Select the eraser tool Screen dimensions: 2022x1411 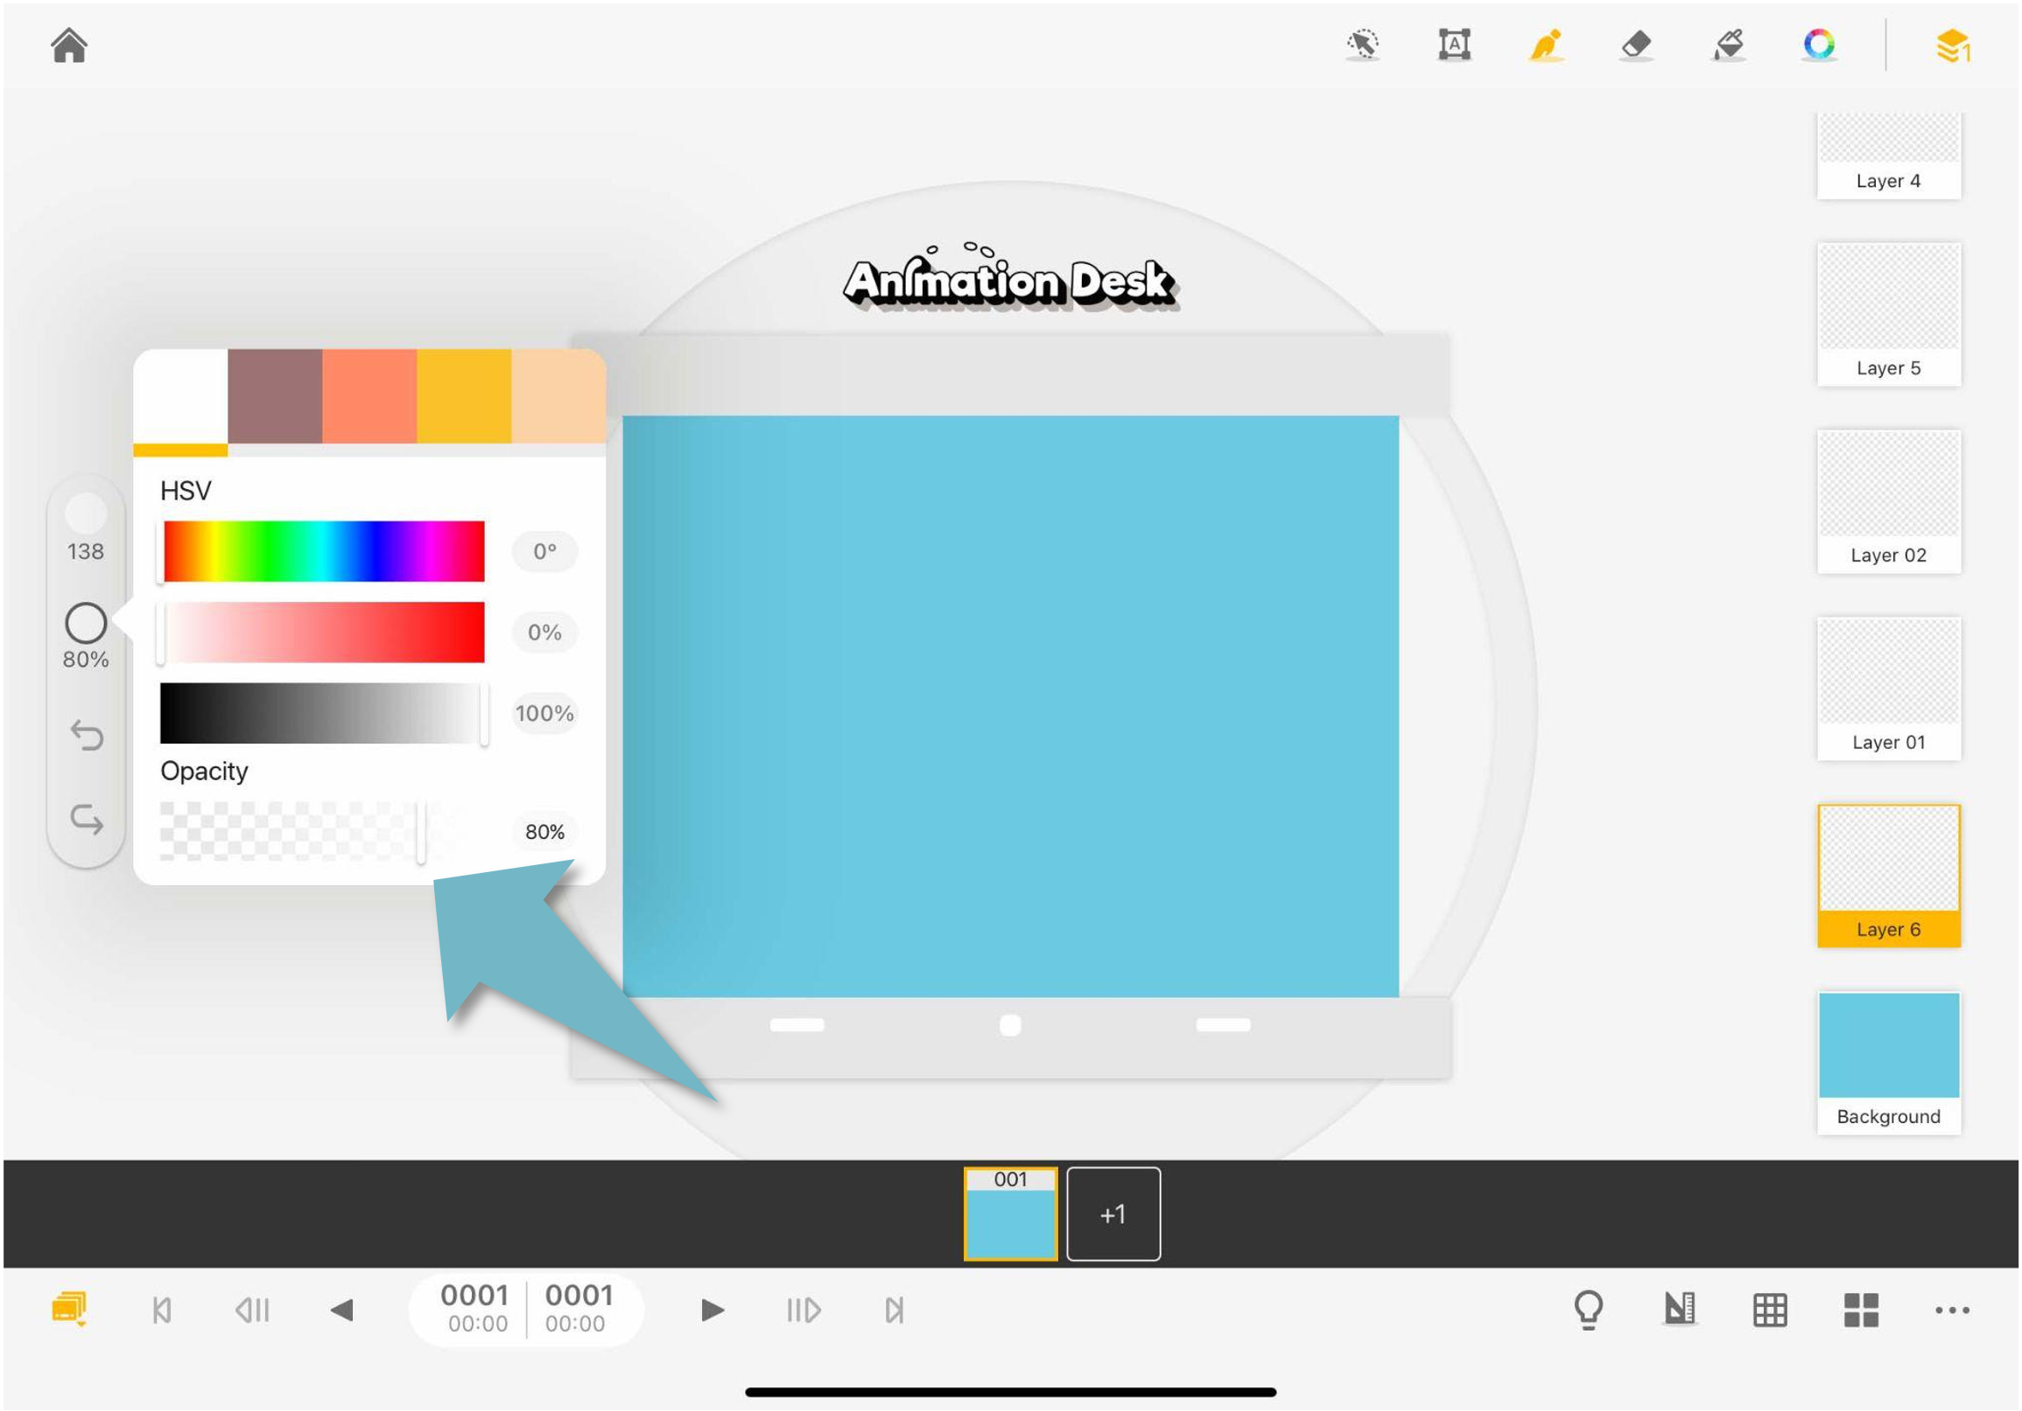[x=1636, y=44]
